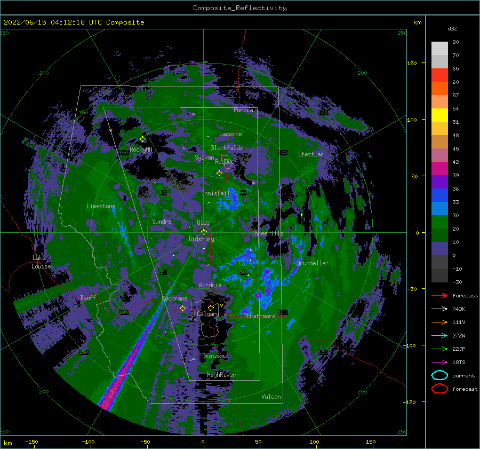Click the Vulcan city label
The width and height of the screenshot is (480, 449).
271,397
